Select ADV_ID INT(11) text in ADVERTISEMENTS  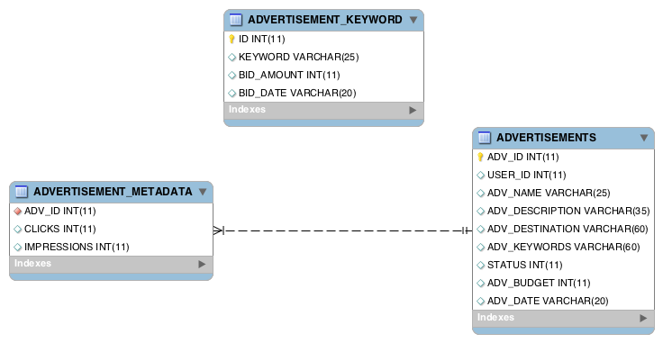(523, 157)
